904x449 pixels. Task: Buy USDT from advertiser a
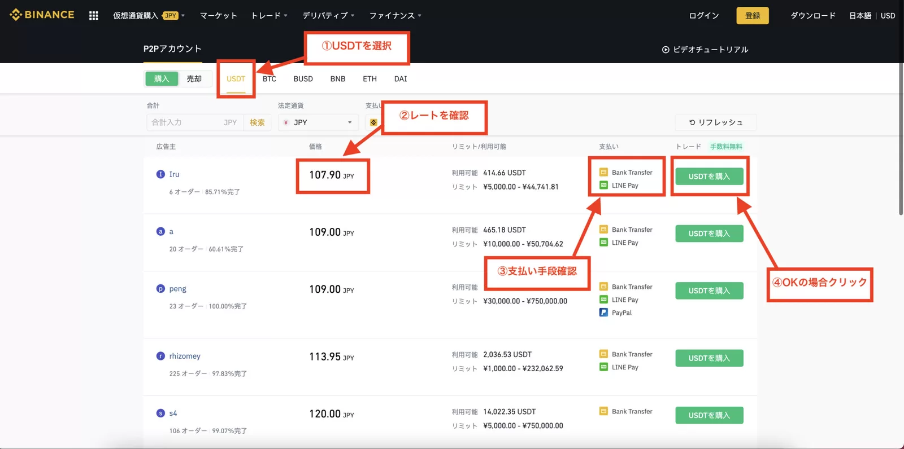tap(709, 234)
